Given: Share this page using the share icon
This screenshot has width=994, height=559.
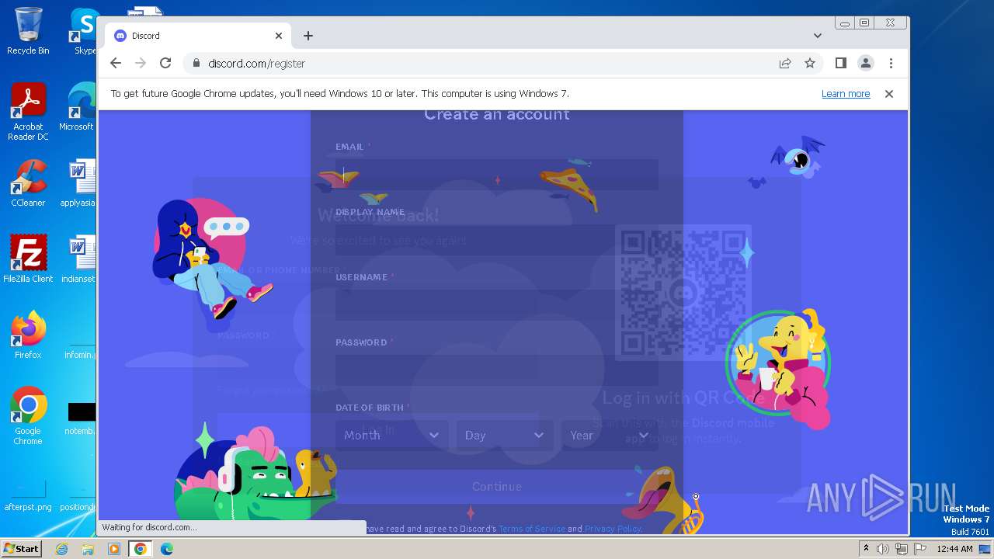Looking at the screenshot, I should (x=785, y=64).
